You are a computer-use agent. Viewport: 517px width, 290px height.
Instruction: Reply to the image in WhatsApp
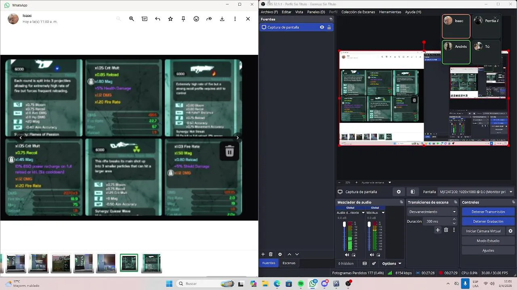(x=158, y=19)
